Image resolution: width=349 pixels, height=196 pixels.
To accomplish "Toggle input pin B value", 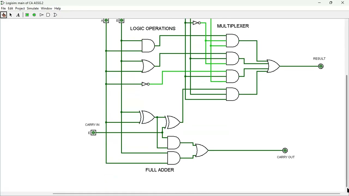I will click(121, 21).
